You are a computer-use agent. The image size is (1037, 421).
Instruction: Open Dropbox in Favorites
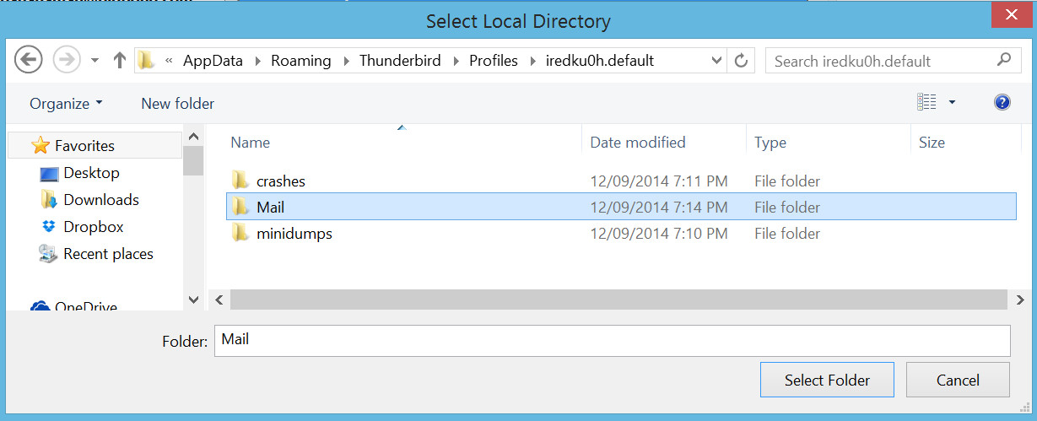click(93, 227)
